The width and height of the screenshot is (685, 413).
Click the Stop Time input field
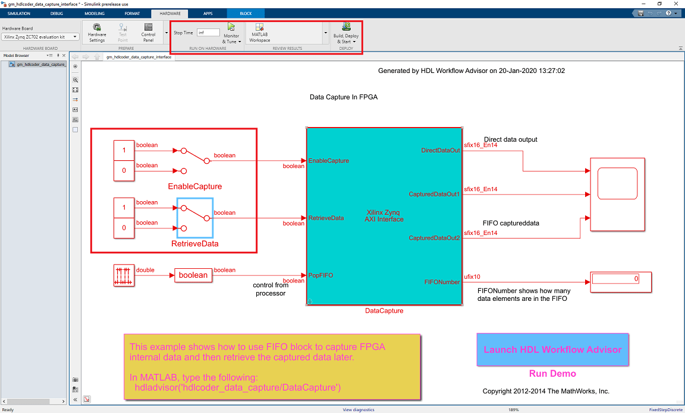(208, 32)
